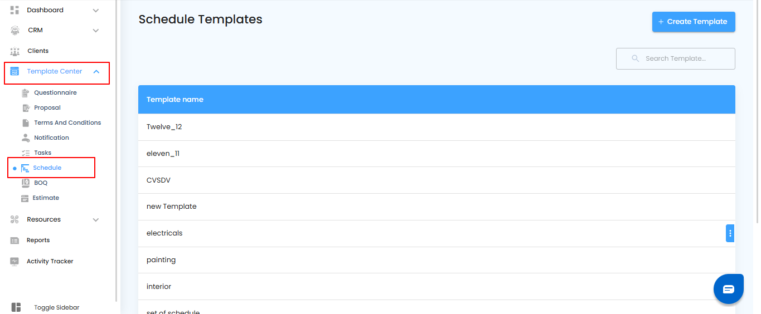Click the Proposal document icon

click(x=25, y=108)
